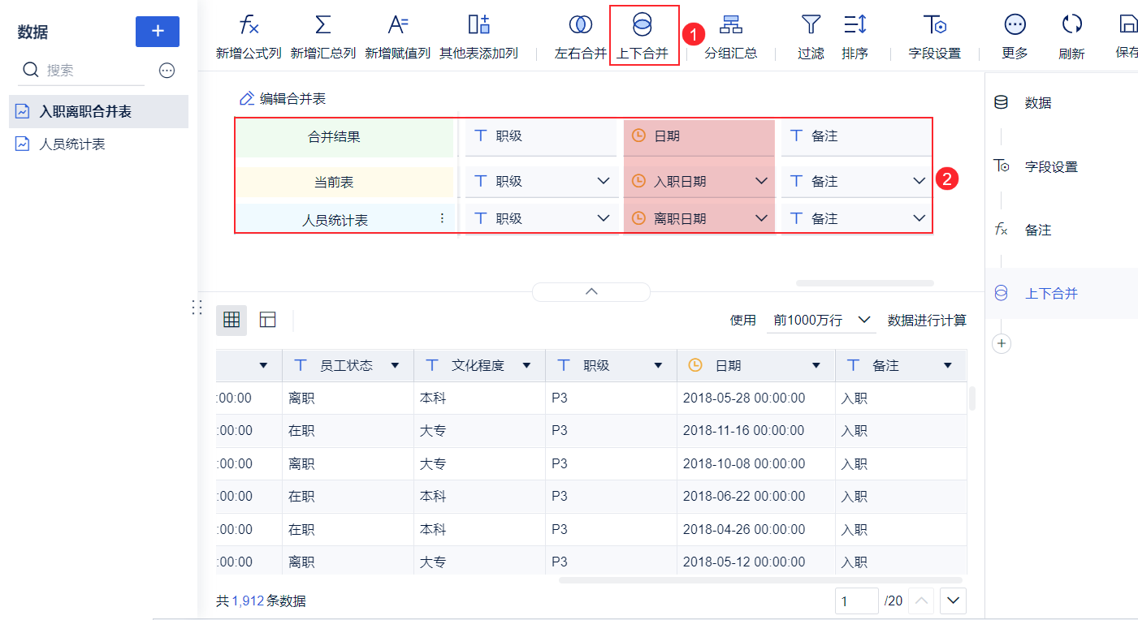Select the 数据 step in the flow
The width and height of the screenshot is (1138, 620).
tap(1023, 103)
